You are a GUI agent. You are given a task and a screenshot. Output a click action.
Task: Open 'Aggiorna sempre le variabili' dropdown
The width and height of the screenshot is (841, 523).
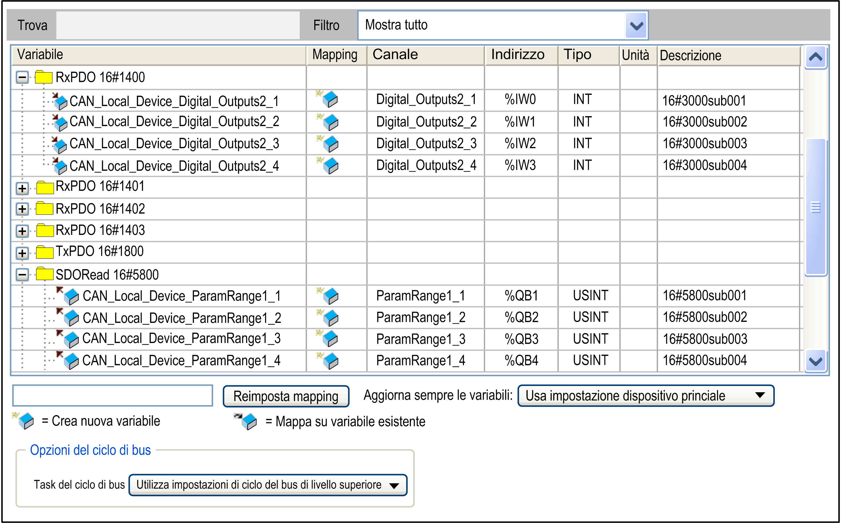click(760, 395)
